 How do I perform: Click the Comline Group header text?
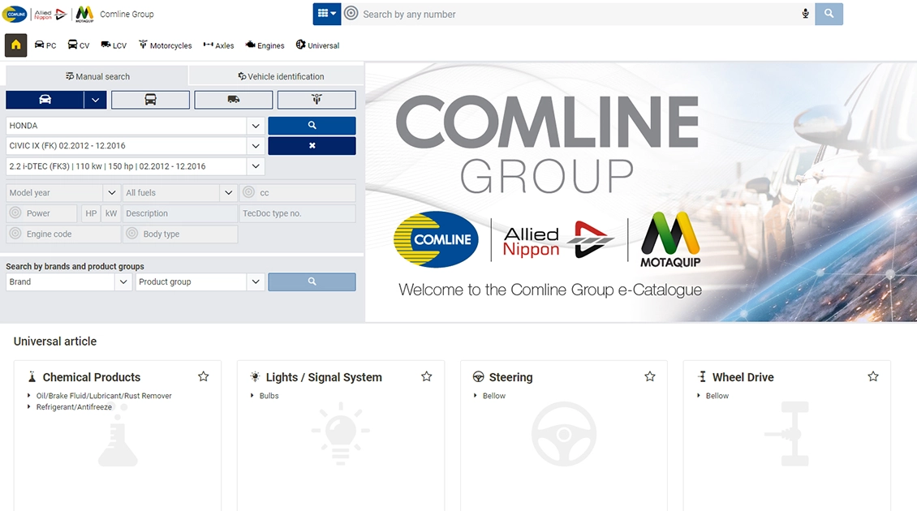(127, 14)
